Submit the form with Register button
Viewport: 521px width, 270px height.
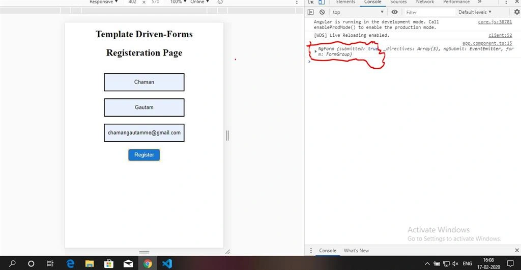click(x=144, y=155)
